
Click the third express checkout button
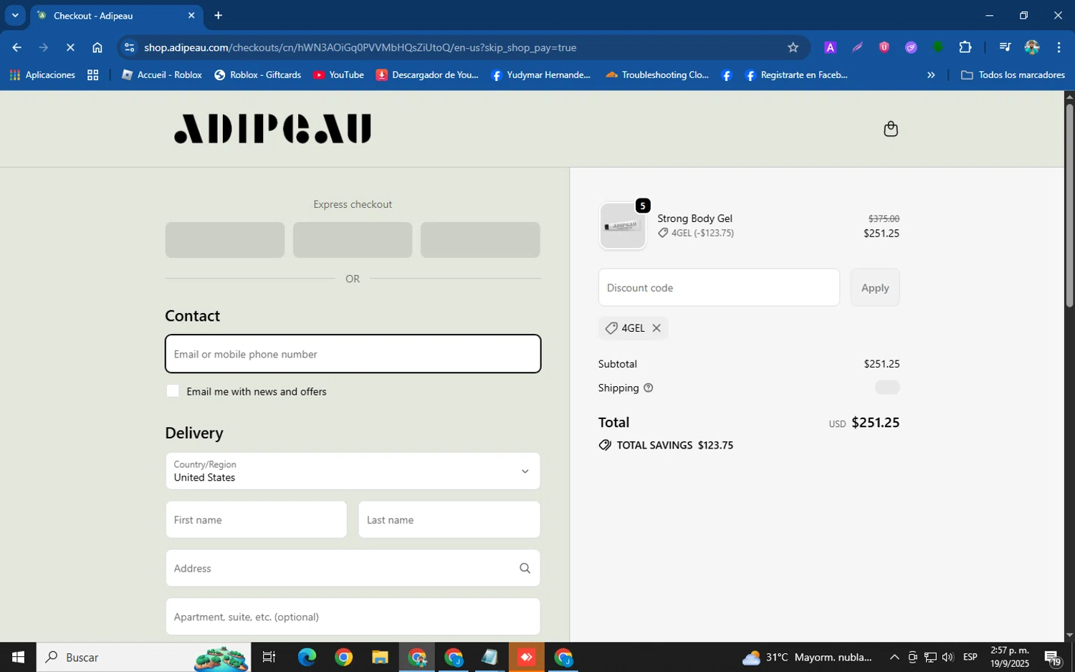480,240
